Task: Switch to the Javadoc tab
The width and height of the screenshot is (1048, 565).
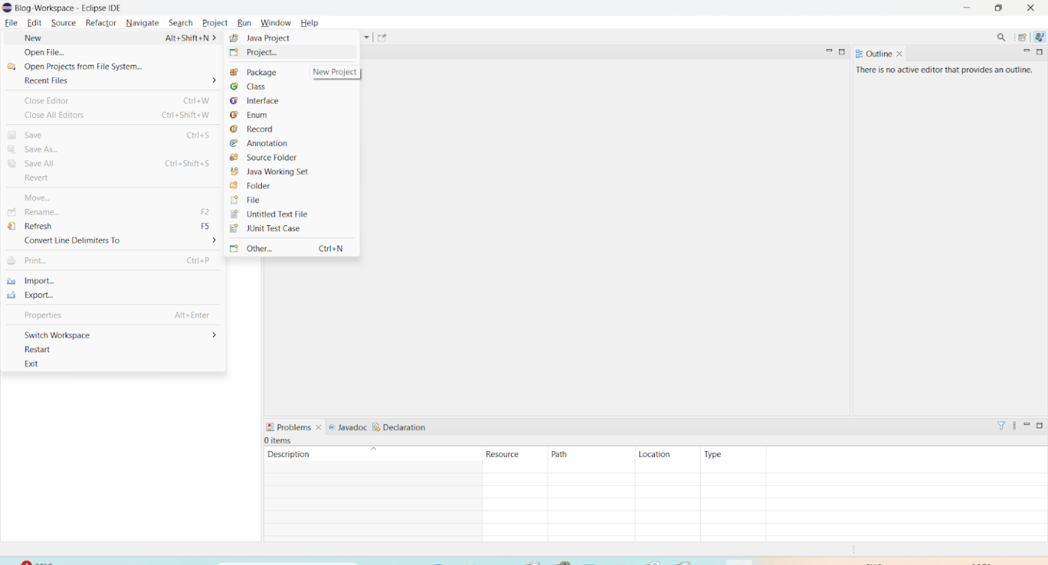Action: click(352, 427)
